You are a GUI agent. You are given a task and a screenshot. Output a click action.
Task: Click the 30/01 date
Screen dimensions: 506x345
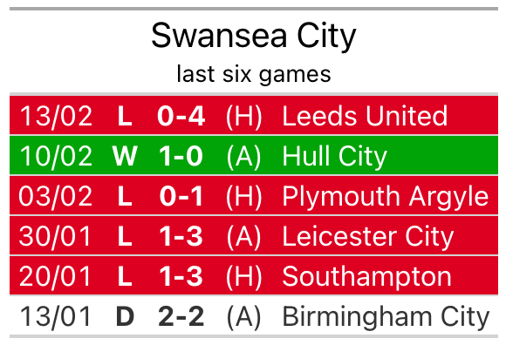[55, 236]
